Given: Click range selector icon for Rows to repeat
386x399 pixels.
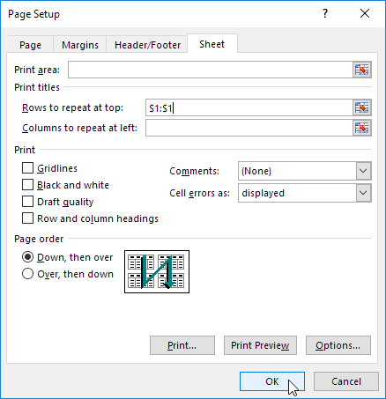Looking at the screenshot, I should coord(362,107).
